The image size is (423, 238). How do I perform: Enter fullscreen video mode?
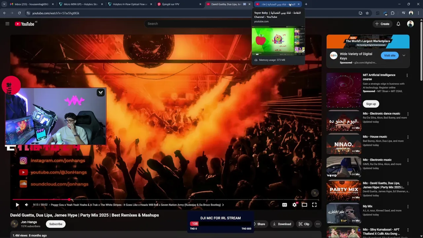pos(314,205)
